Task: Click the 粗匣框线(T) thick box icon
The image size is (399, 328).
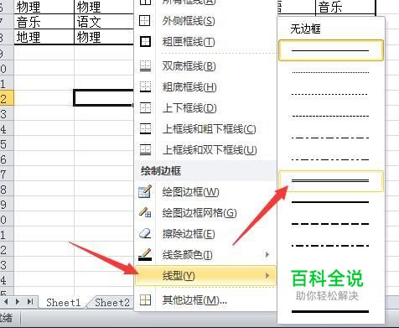Action: [x=145, y=42]
